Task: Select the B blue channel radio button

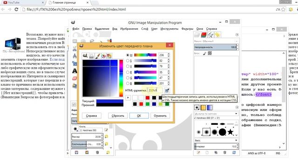Action: coord(128,83)
